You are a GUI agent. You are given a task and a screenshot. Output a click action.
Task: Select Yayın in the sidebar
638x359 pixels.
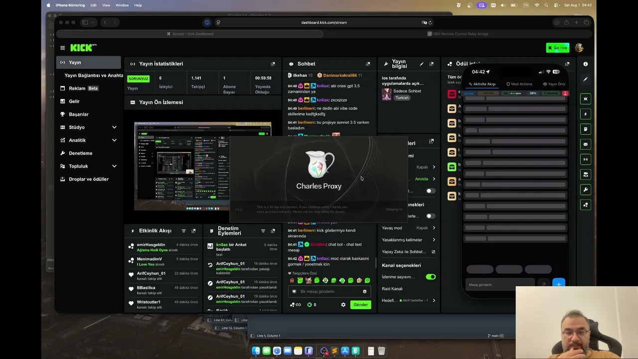[x=89, y=62]
